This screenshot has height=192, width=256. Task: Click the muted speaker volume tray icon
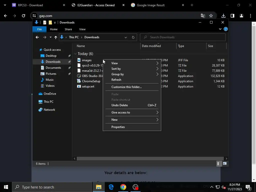point(223,187)
